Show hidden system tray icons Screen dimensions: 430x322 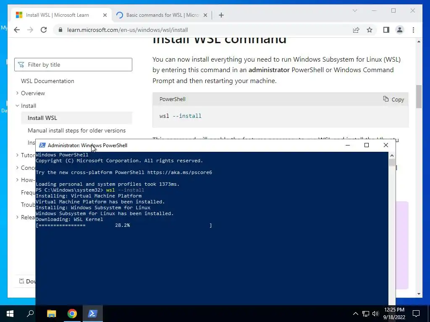(355, 314)
